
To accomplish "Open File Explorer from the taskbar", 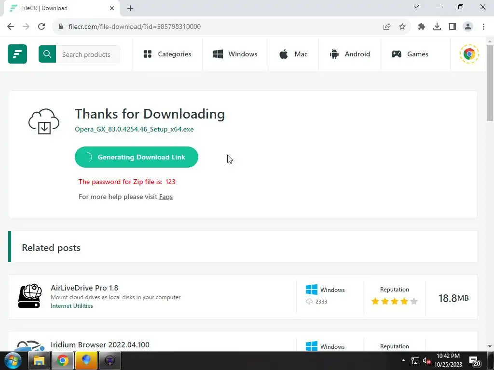I will (x=39, y=360).
